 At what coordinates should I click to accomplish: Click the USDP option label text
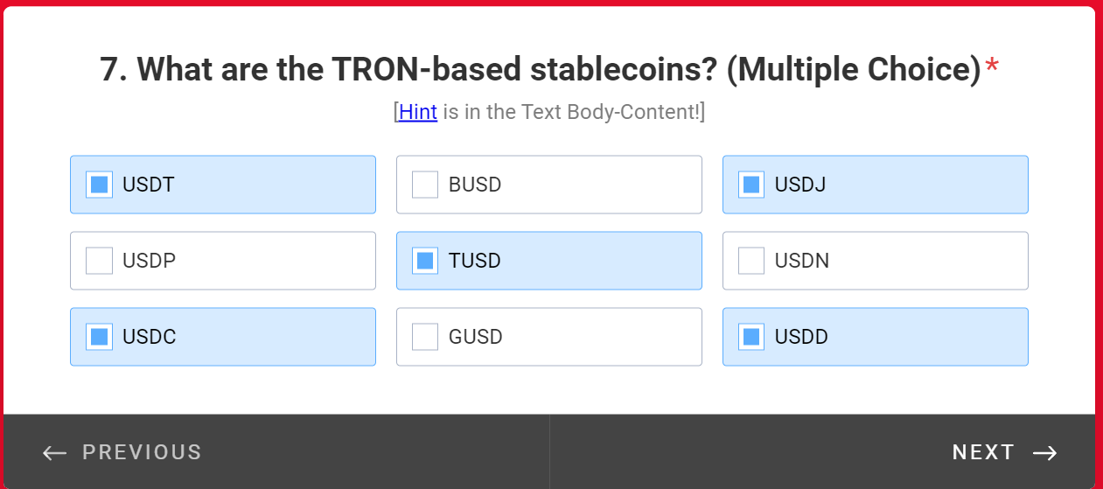pyautogui.click(x=149, y=261)
